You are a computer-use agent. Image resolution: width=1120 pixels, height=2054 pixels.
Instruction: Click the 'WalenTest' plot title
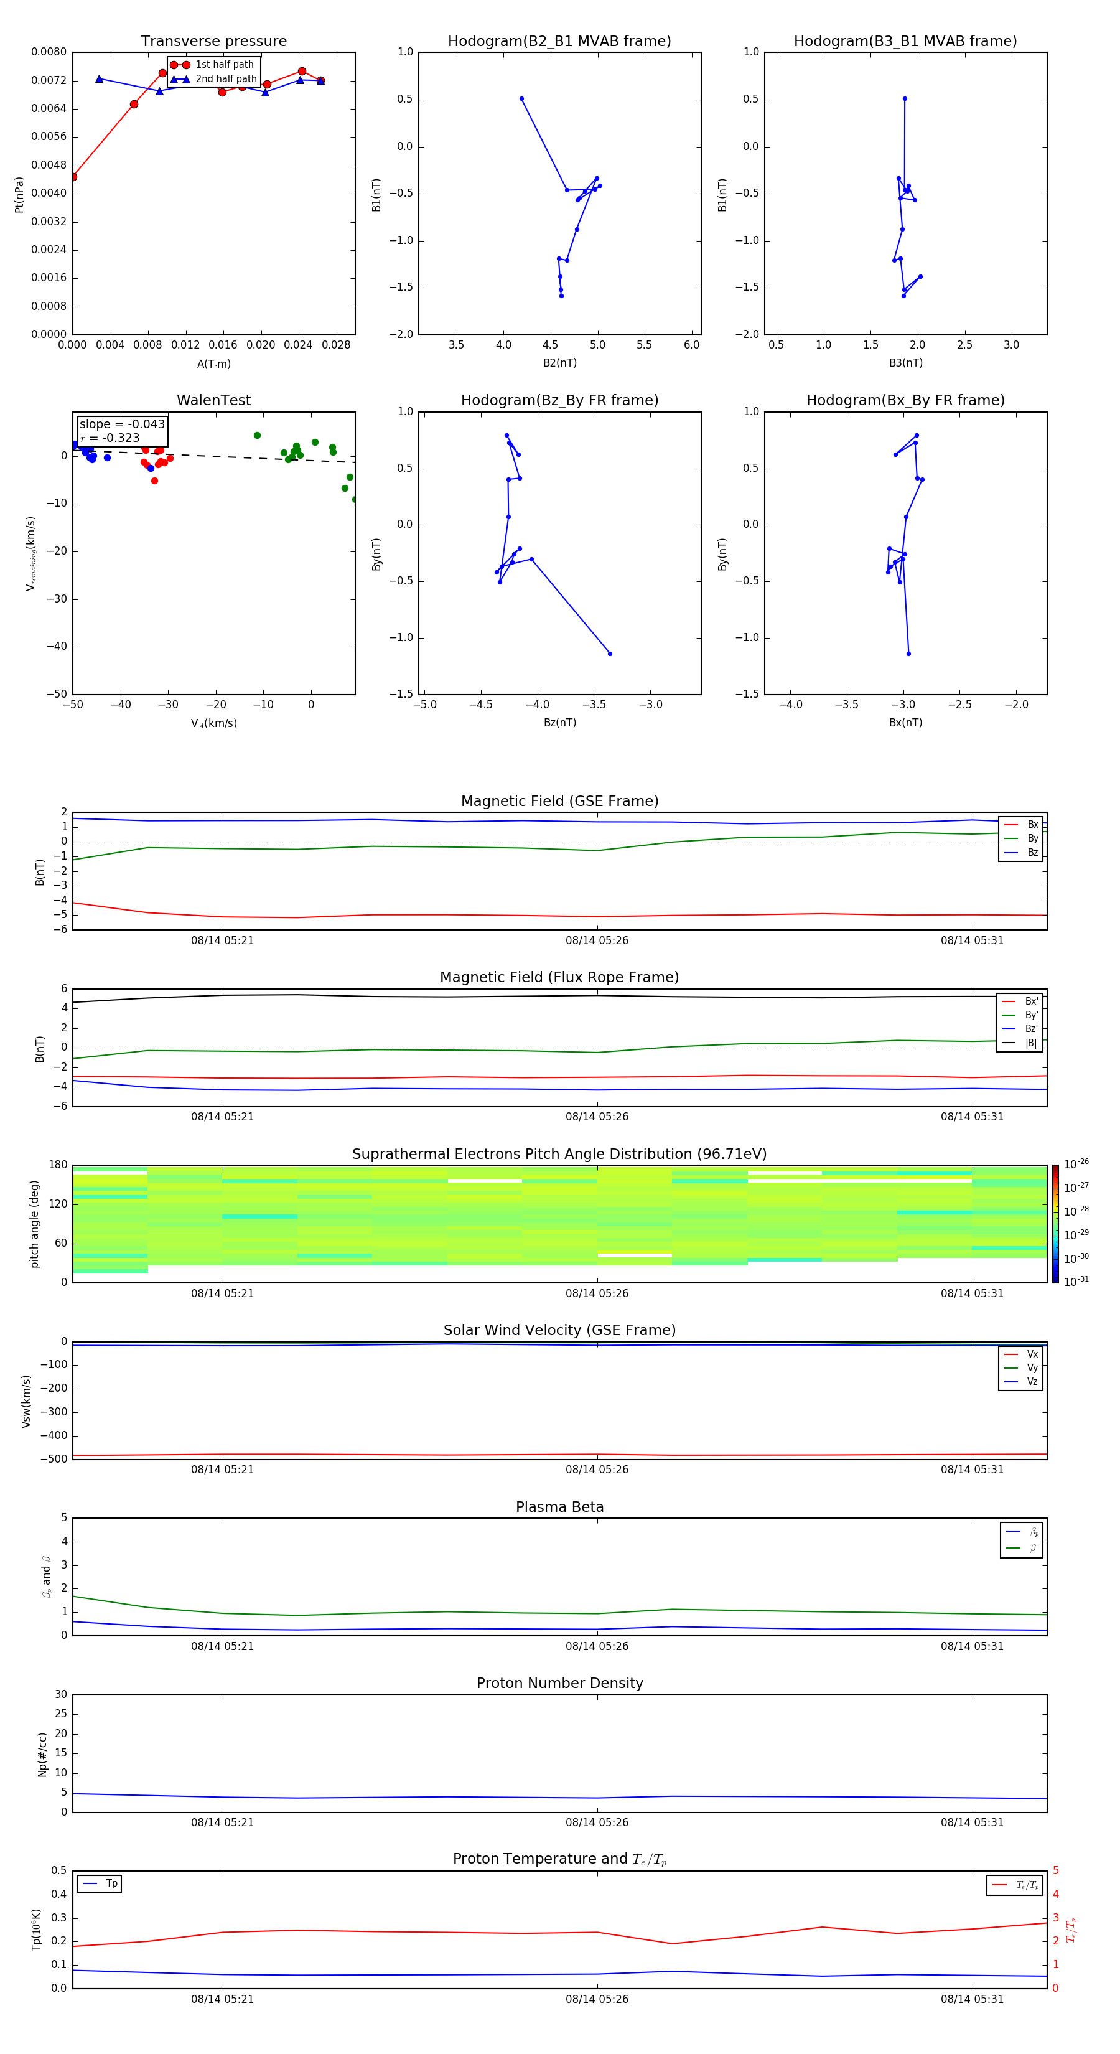[x=213, y=400]
